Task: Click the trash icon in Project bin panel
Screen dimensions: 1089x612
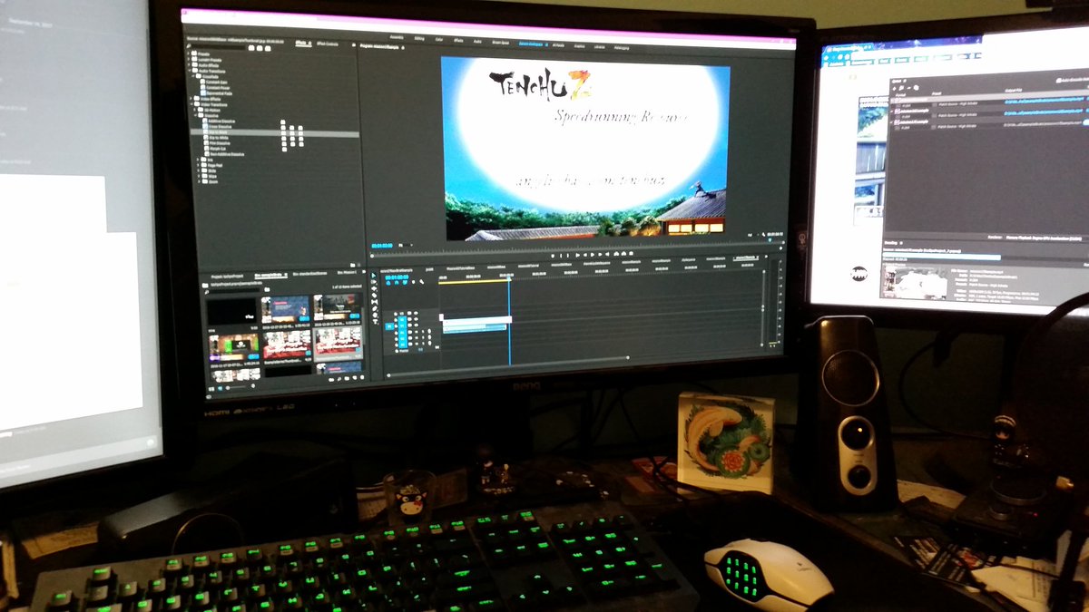Action: pos(362,377)
